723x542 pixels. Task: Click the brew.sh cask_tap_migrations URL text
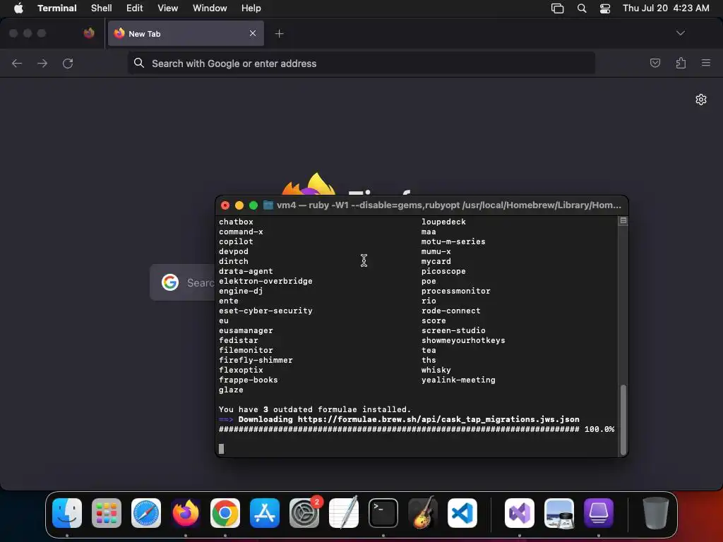[x=438, y=419]
